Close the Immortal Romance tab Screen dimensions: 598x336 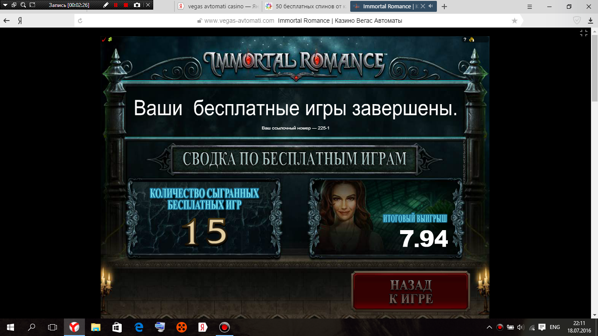coord(423,7)
